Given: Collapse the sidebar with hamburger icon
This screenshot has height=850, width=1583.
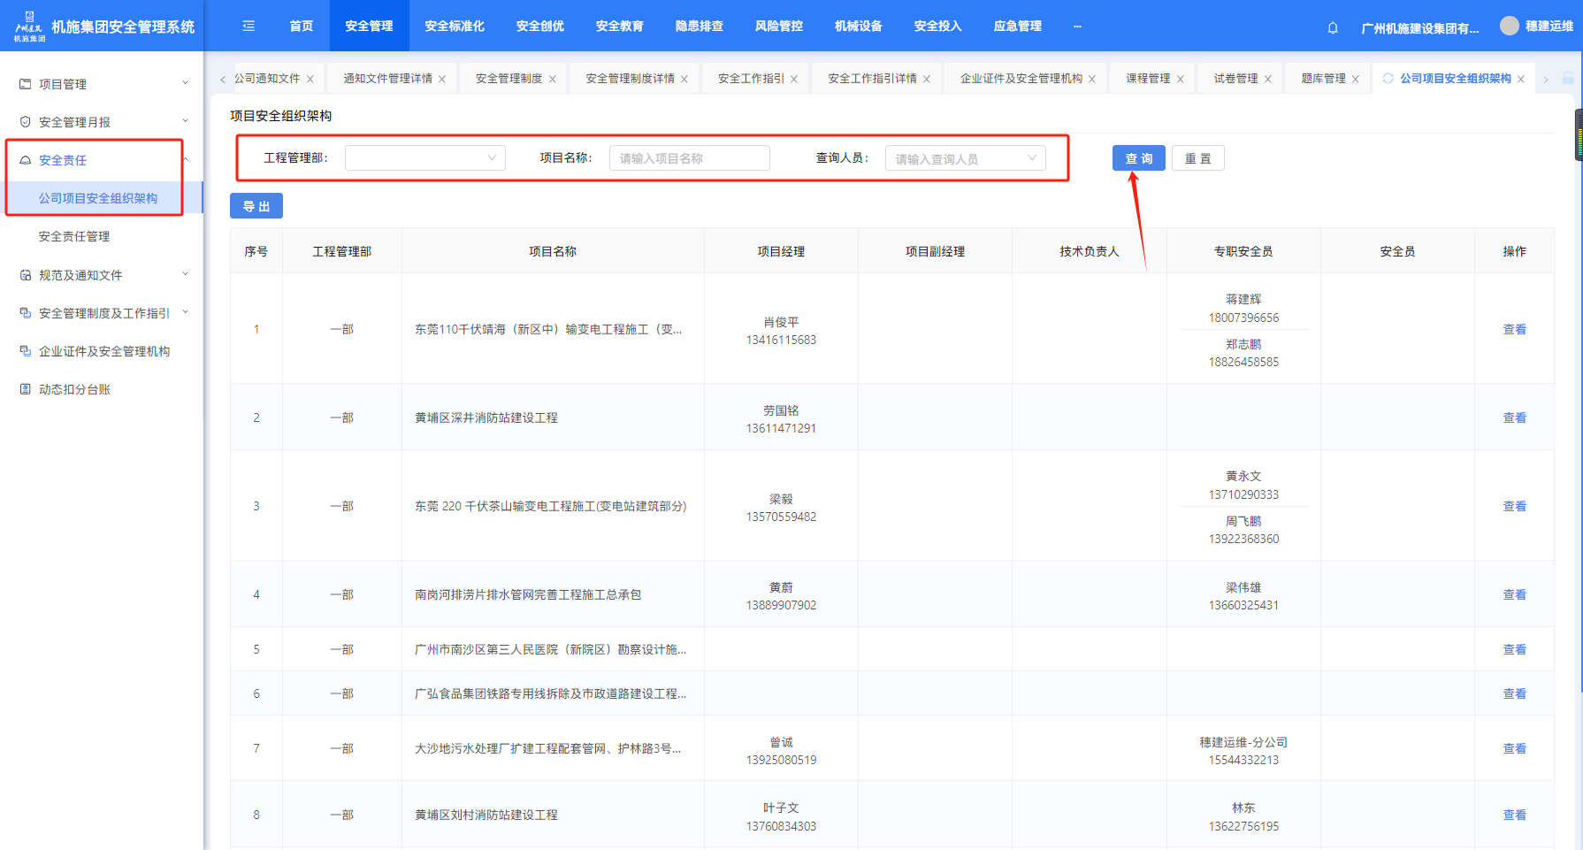Looking at the screenshot, I should 249,27.
